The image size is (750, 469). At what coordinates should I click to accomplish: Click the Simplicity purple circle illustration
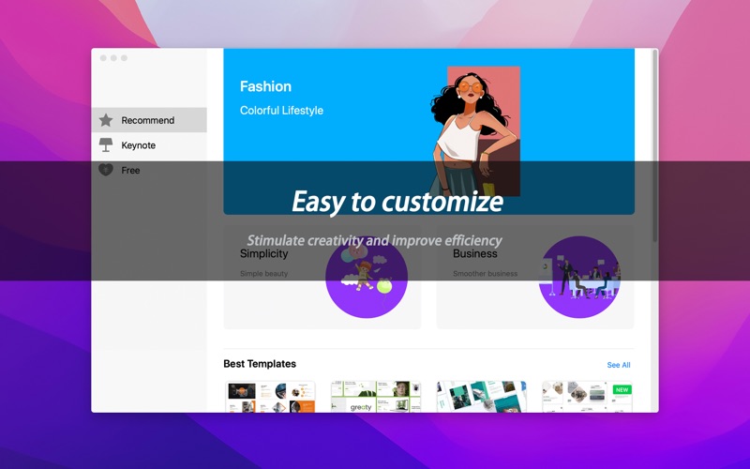(367, 277)
